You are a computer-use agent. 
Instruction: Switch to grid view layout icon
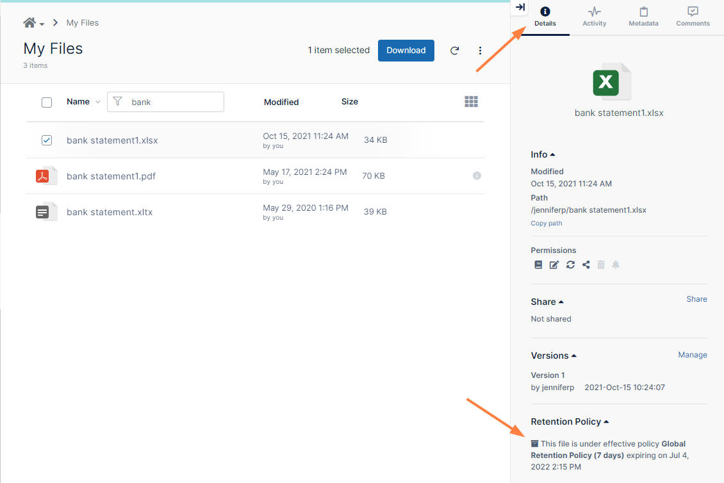click(x=471, y=102)
